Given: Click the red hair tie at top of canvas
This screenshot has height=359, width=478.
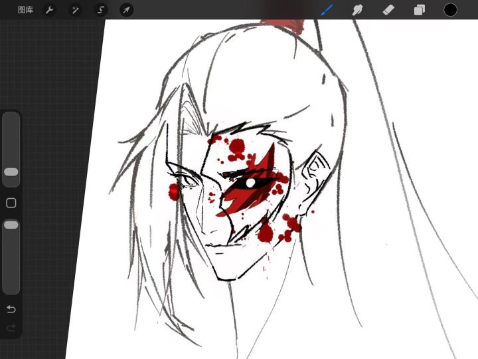Looking at the screenshot, I should tap(282, 25).
